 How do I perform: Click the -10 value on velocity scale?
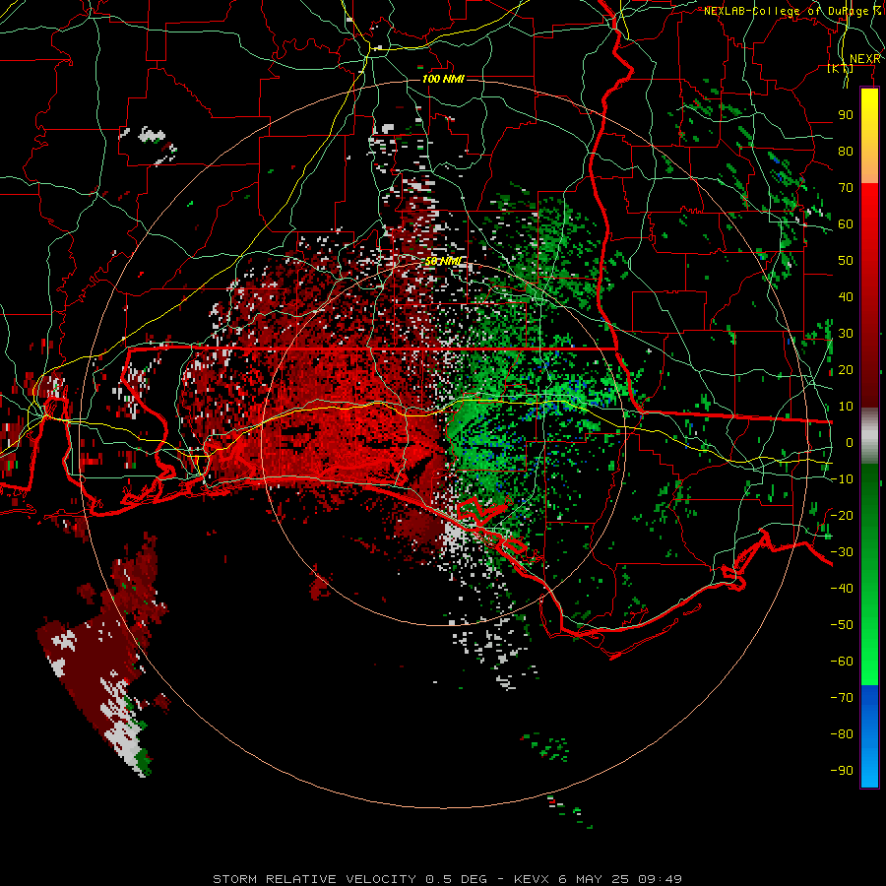pos(842,479)
